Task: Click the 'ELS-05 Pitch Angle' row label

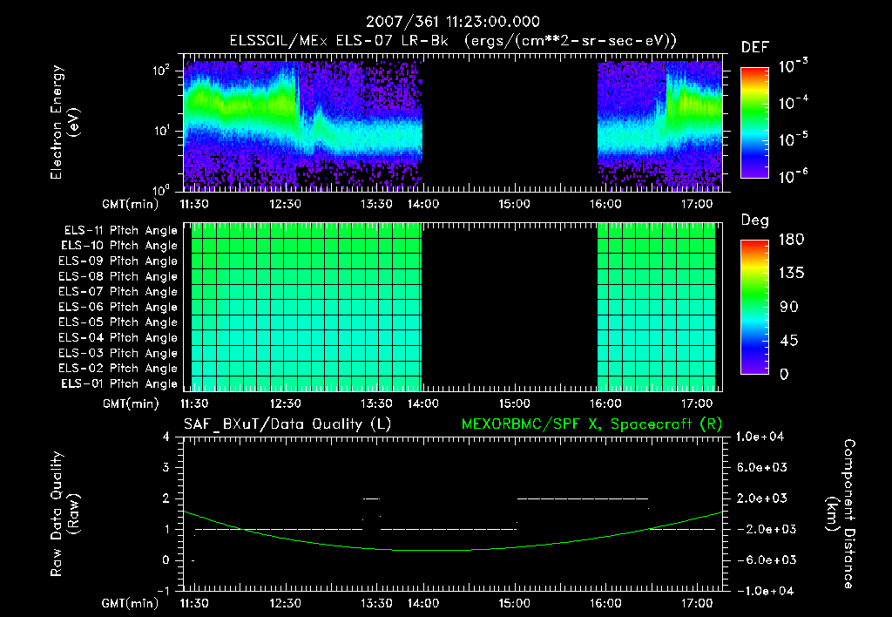Action: [118, 322]
